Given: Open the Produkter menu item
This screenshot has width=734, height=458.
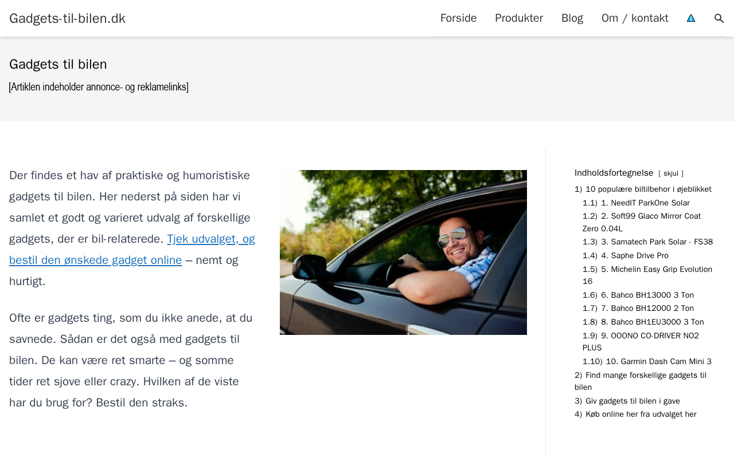Looking at the screenshot, I should point(519,18).
